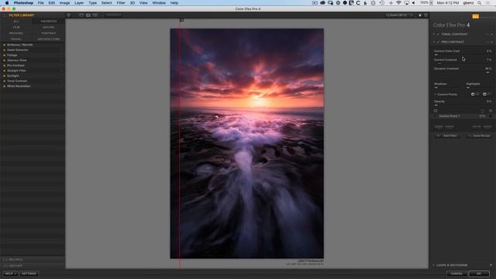
Task: Select side-by-side preview mode icon
Action: tap(95, 15)
